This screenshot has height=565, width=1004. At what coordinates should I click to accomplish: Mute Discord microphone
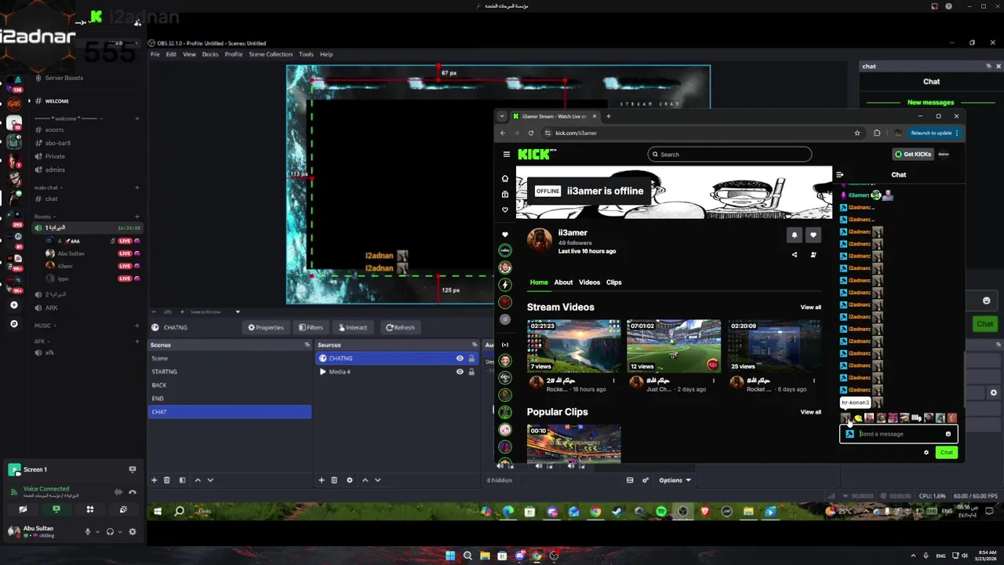click(88, 531)
